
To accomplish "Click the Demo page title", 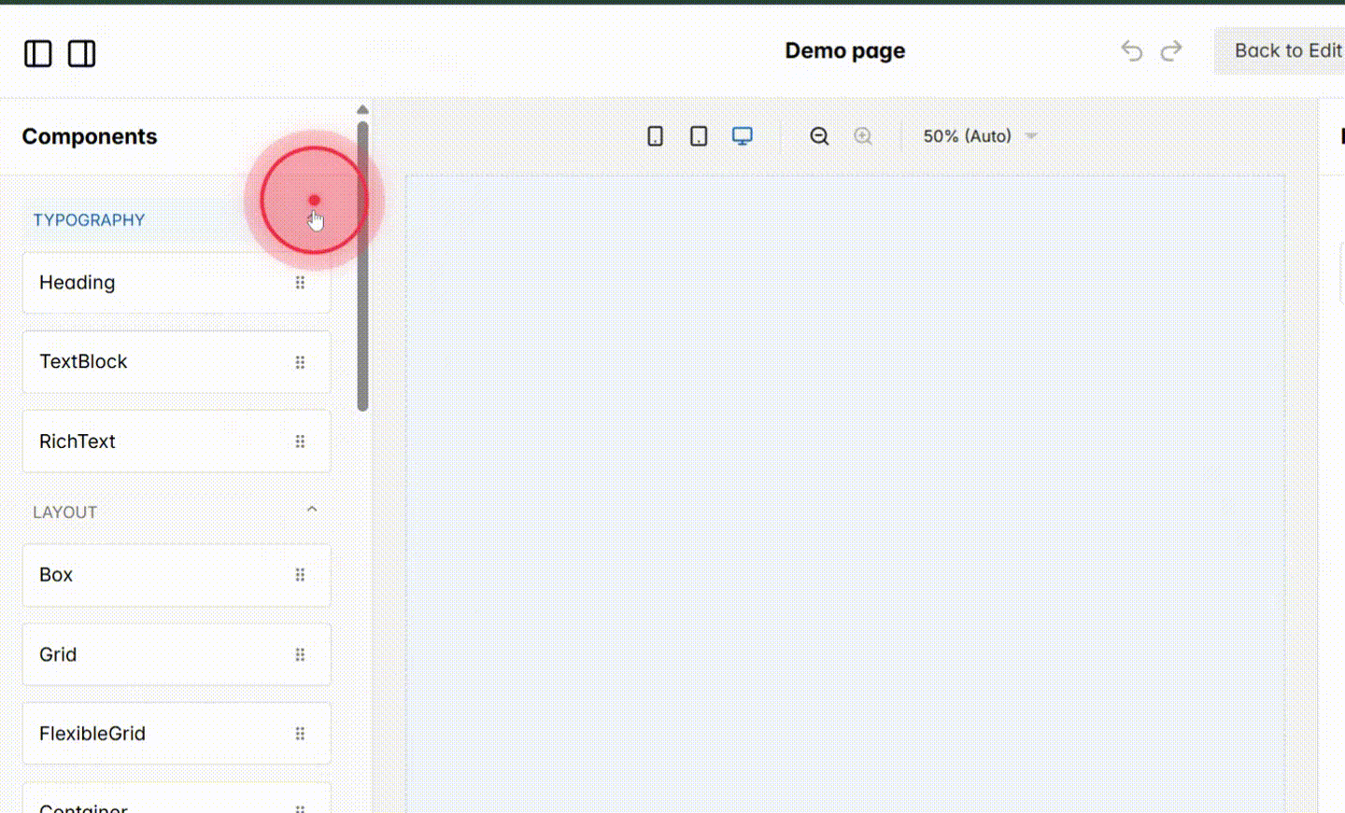I will coord(844,50).
